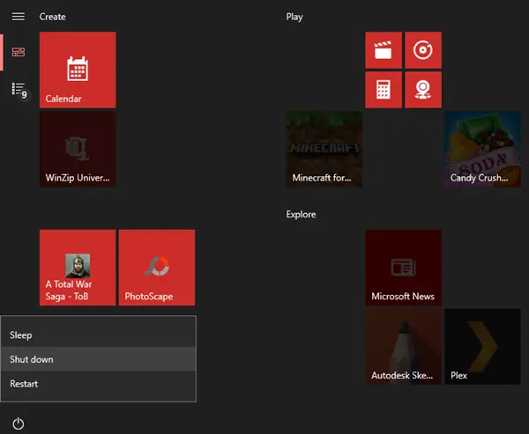Open Groove Music disc tile
529x434 pixels.
click(423, 50)
